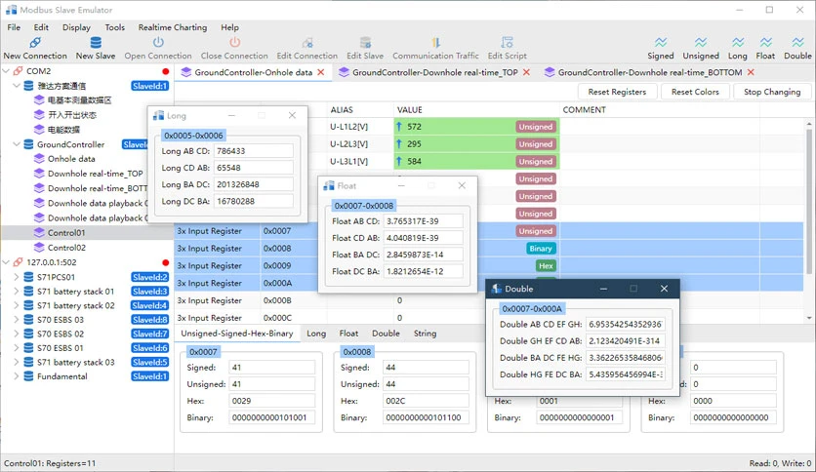
Task: Expand the S70 ESBS 03 node
Action: pos(17,319)
